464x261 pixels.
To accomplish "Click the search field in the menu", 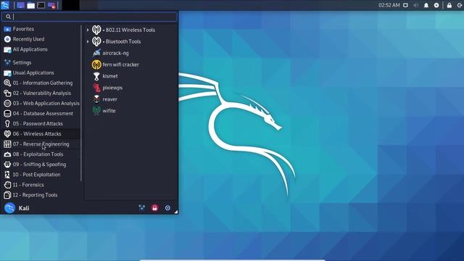I will (89, 17).
